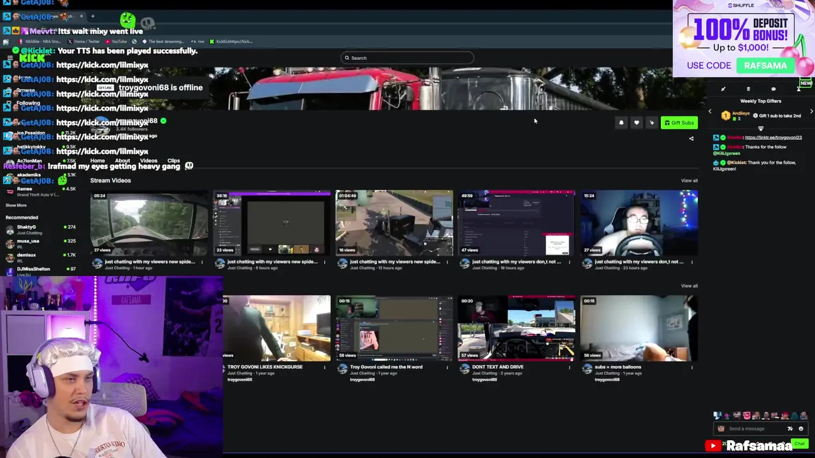Open the subs = more balloons clip thumbnail
815x458 pixels.
click(x=639, y=328)
